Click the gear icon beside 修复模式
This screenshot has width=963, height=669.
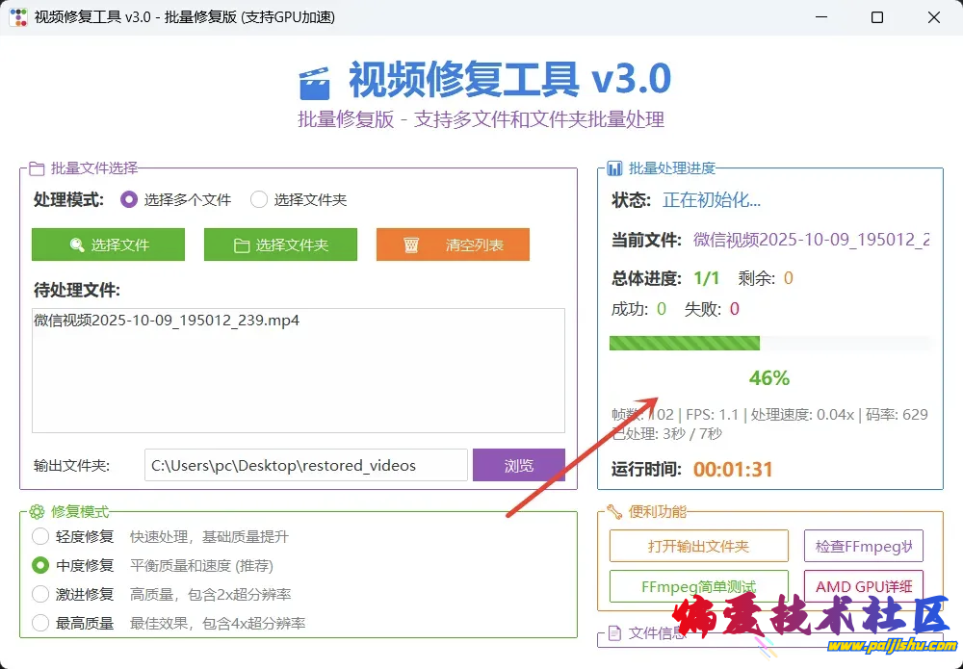pos(37,512)
